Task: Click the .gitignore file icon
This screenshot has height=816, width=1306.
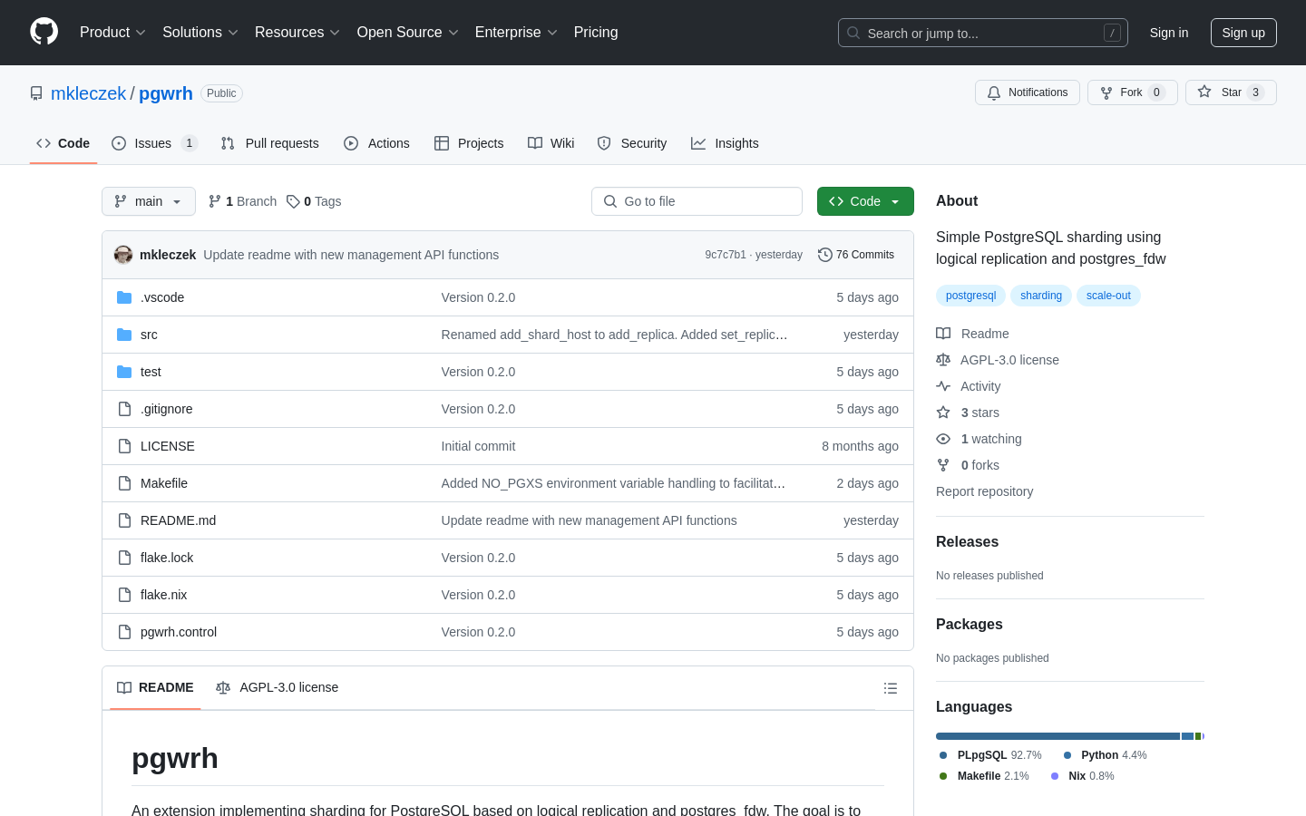Action: (x=124, y=409)
